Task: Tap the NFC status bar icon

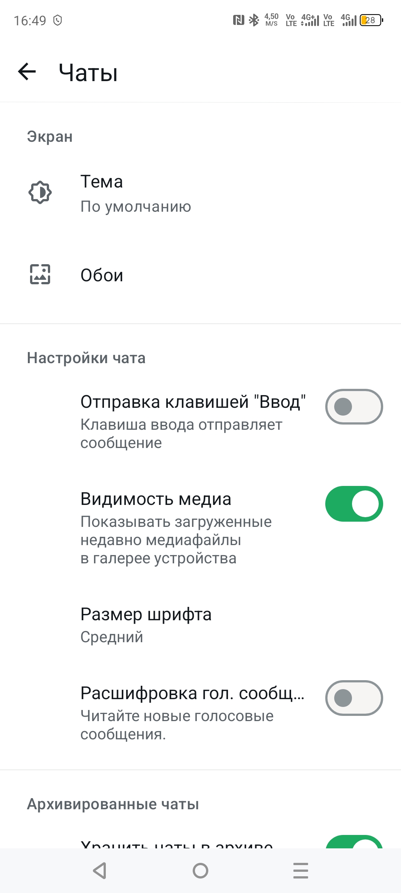Action: [238, 20]
